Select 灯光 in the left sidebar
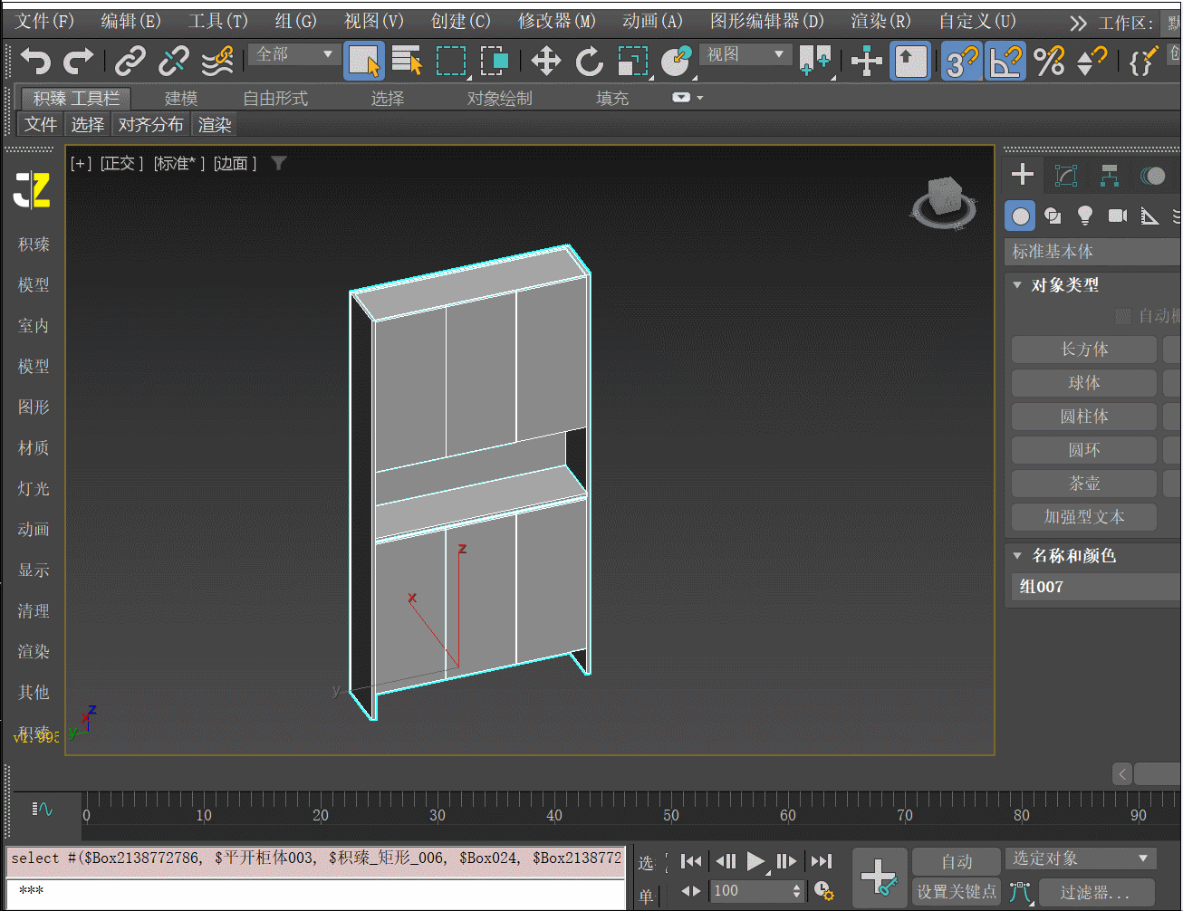This screenshot has width=1183, height=911. (34, 488)
